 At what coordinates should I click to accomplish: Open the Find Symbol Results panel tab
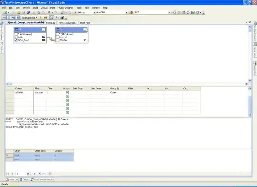click(x=42, y=179)
